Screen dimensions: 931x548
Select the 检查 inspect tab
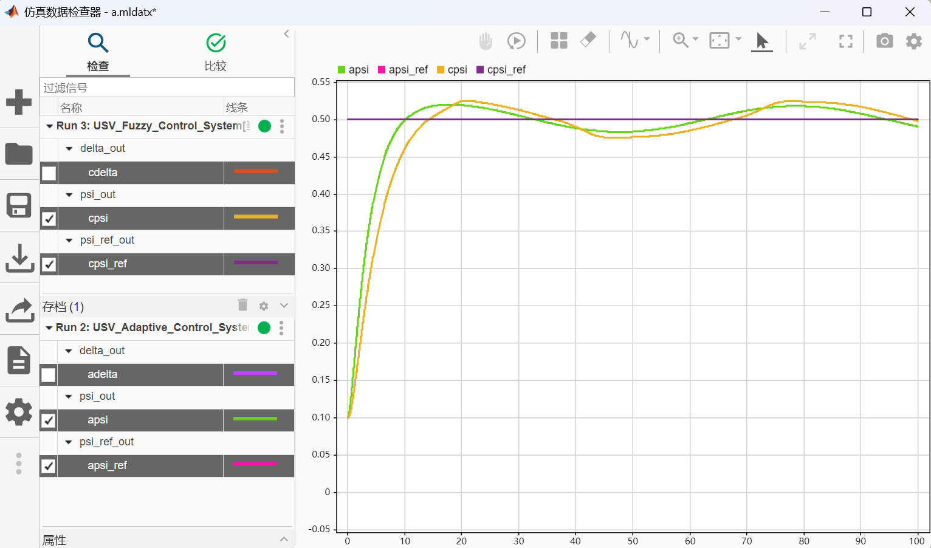coord(98,52)
